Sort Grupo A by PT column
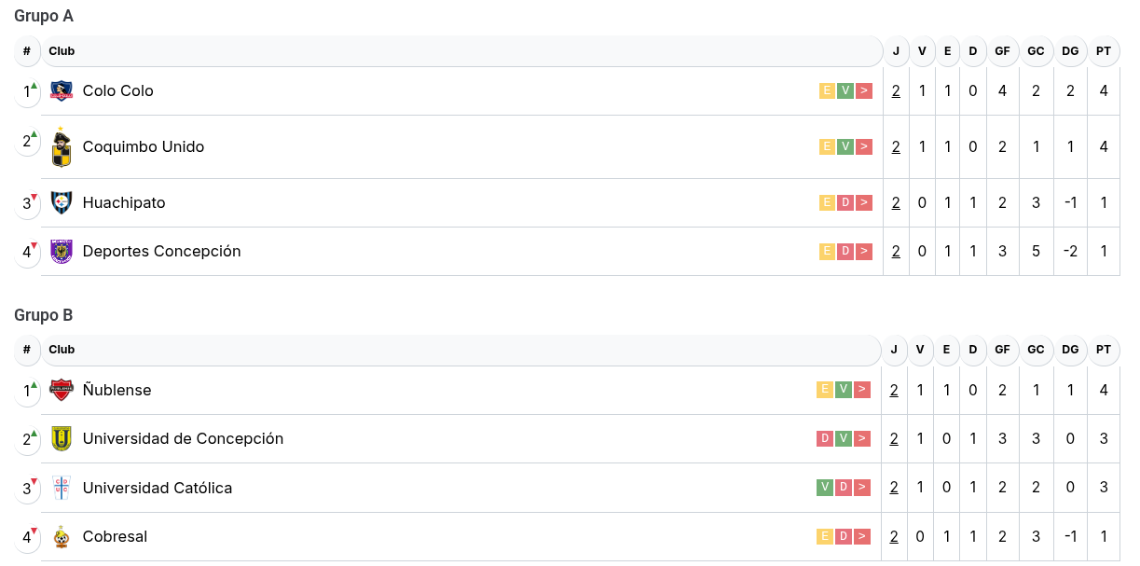The image size is (1140, 566). (1104, 51)
